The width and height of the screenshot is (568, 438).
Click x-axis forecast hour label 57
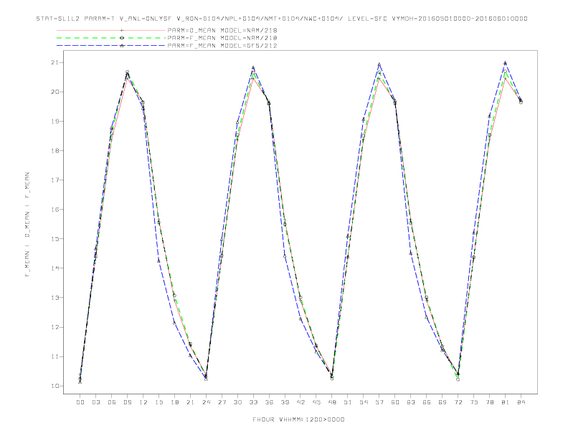[x=379, y=402]
